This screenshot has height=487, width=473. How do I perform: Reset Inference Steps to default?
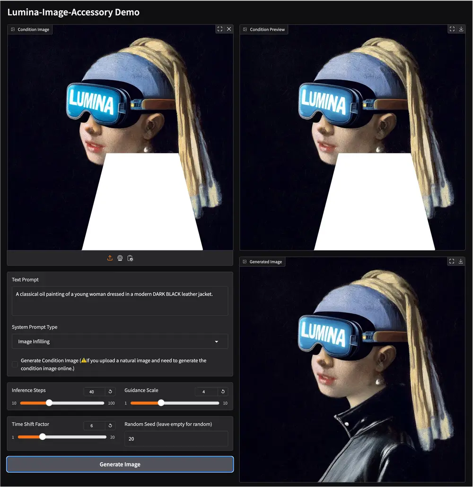(x=110, y=392)
